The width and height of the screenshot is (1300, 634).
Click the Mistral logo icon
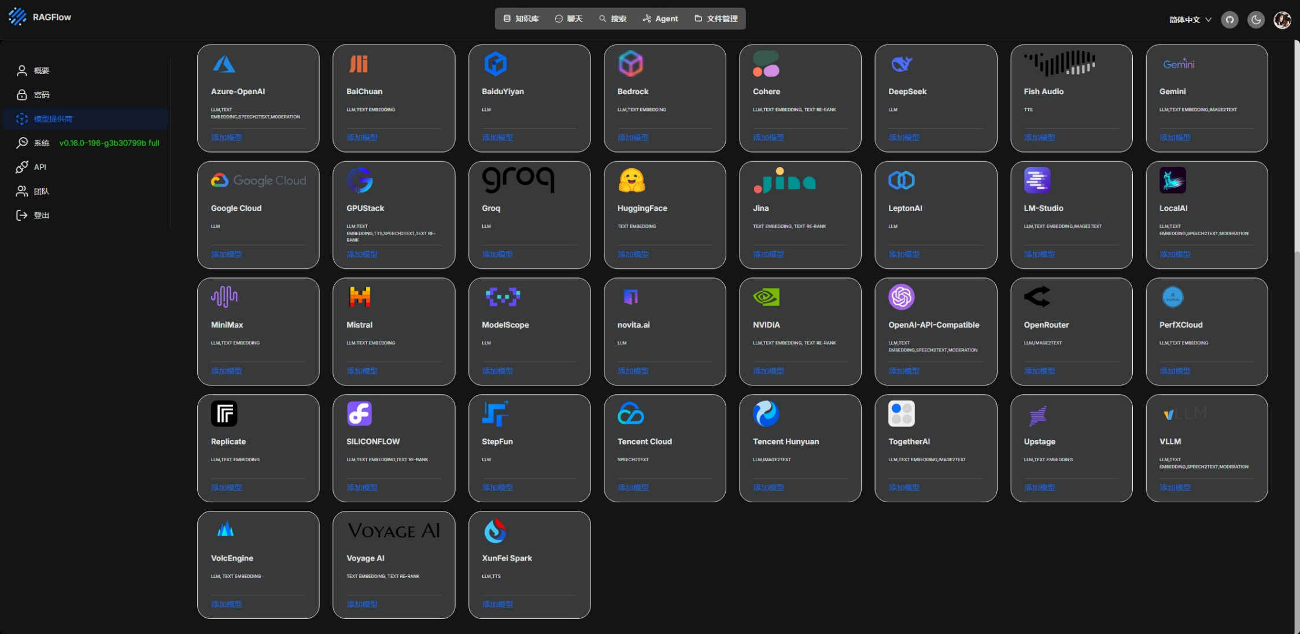click(x=360, y=297)
